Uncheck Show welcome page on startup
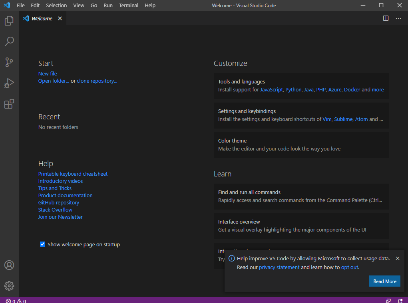This screenshot has height=303, width=408. [x=42, y=244]
